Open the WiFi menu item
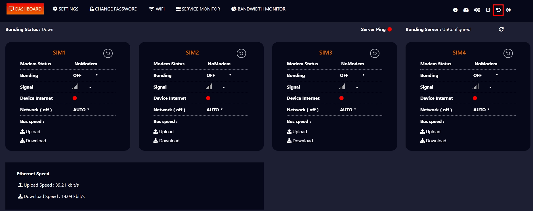The width and height of the screenshot is (533, 211). [x=157, y=9]
